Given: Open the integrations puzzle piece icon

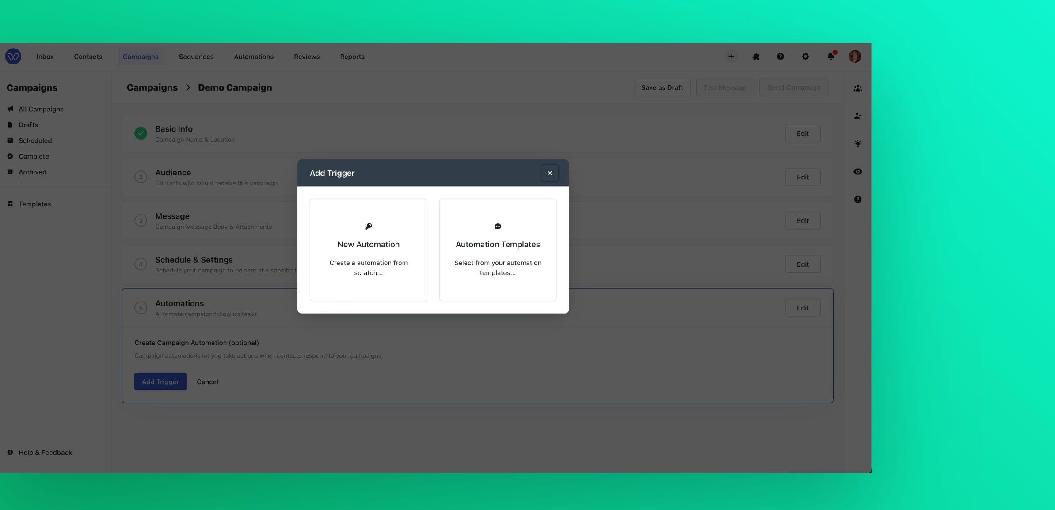Looking at the screenshot, I should point(755,56).
